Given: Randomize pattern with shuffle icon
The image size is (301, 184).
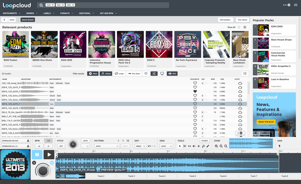Looking at the screenshot, I should tap(128, 141).
